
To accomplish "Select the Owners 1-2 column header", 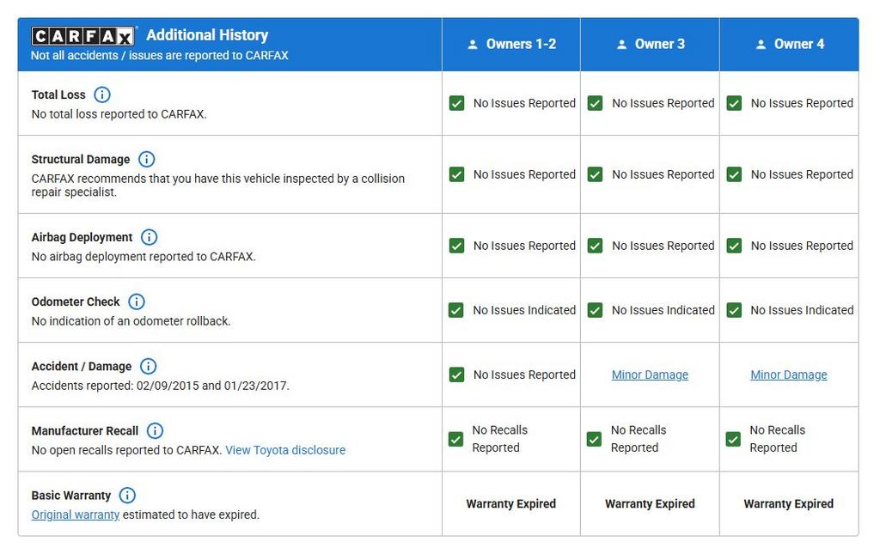I will click(x=511, y=45).
